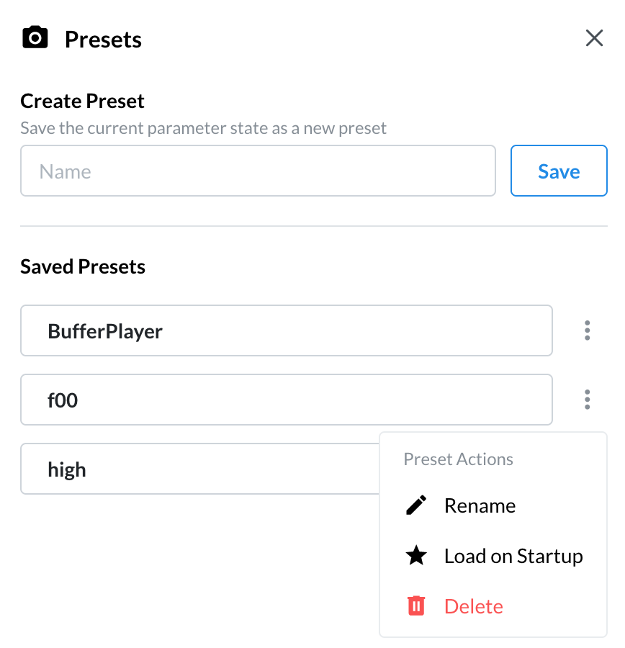Save the new preset with Save button
625x648 pixels.
[x=559, y=171]
